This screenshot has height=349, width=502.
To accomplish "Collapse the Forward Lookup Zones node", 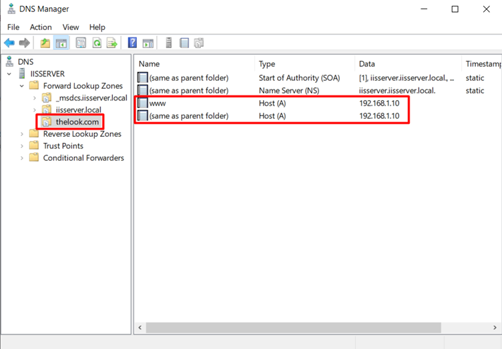I will pyautogui.click(x=22, y=85).
